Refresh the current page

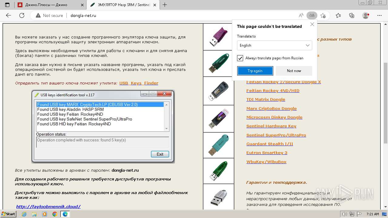point(22,15)
